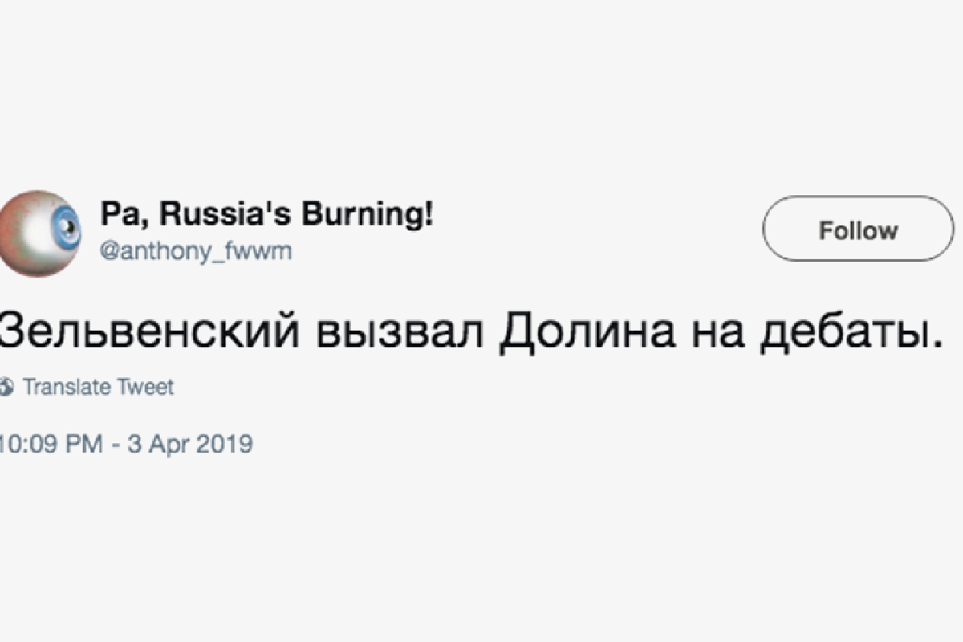The image size is (963, 642).
Task: Open the "Pa, Russia's Burning!" profile name
Action: (266, 215)
